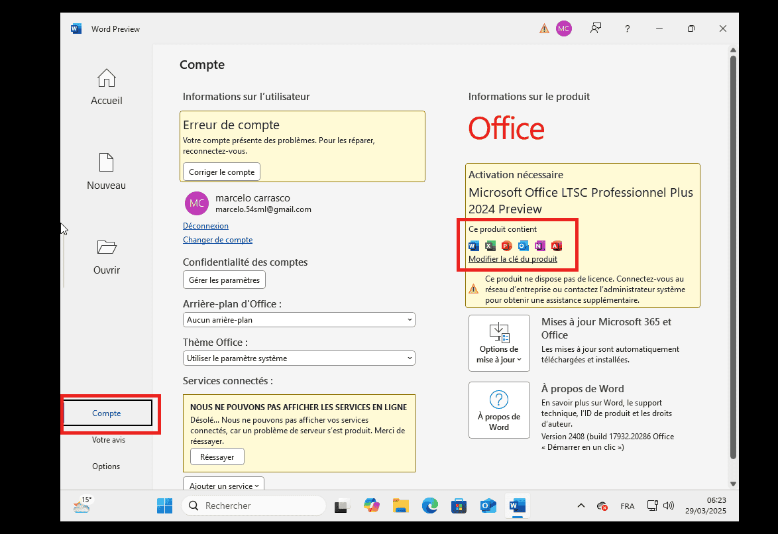Screen dimensions: 778x534
Task: Click the Rechercher taskbar search field
Action: (254, 506)
